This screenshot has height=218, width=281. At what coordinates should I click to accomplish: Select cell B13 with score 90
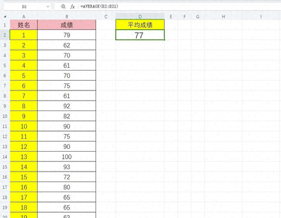click(x=67, y=146)
